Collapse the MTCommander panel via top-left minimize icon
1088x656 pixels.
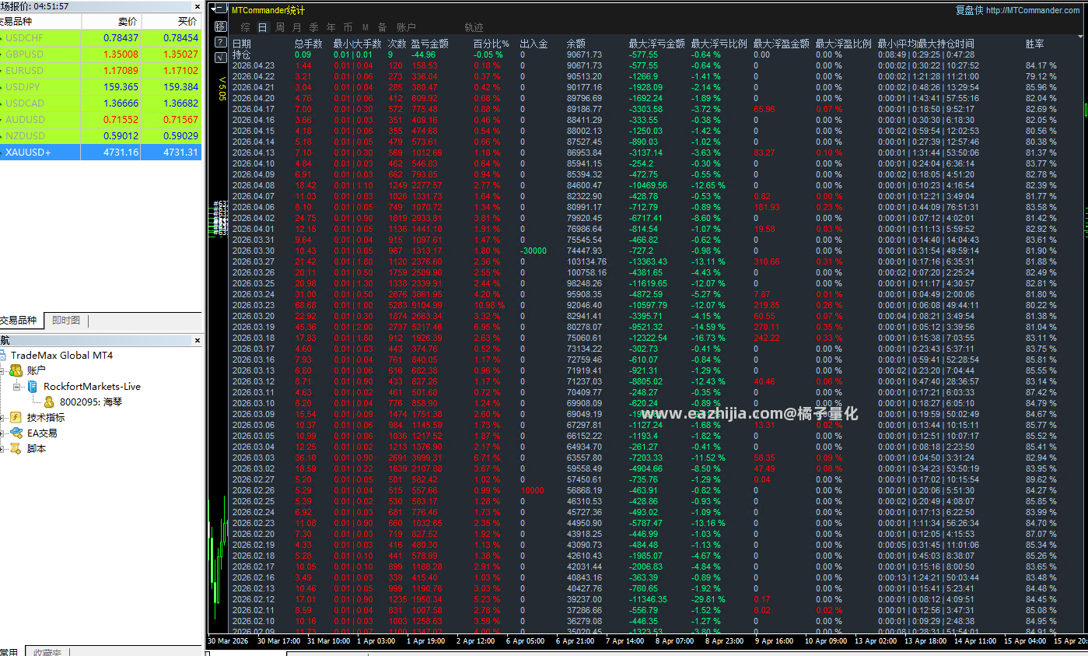(x=220, y=10)
